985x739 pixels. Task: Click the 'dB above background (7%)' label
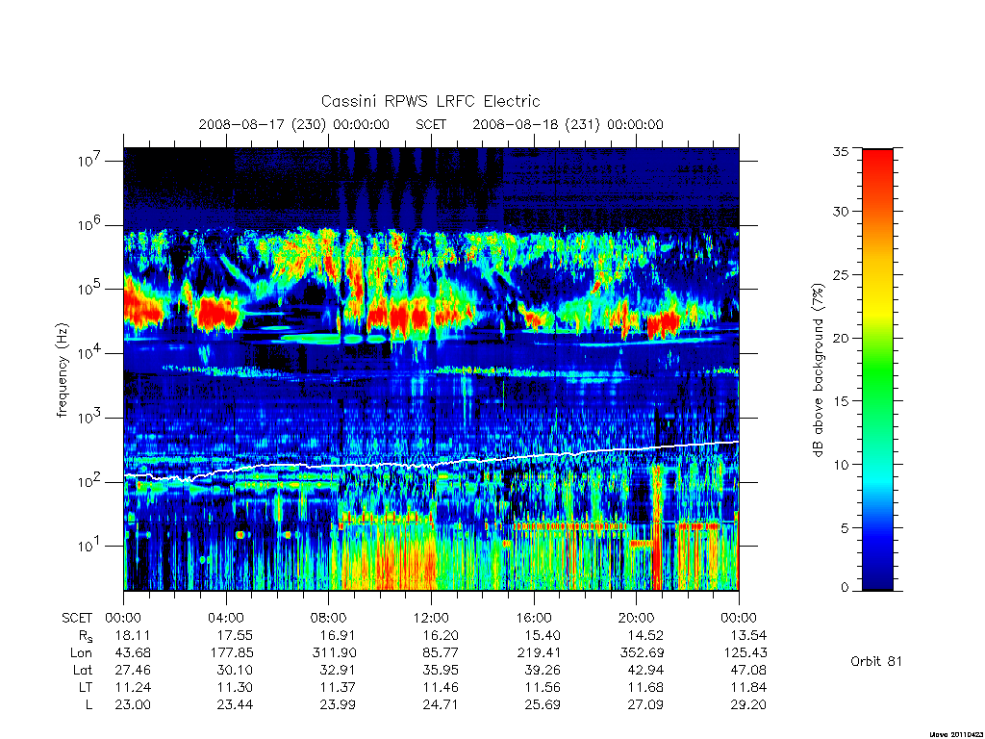[x=818, y=370]
